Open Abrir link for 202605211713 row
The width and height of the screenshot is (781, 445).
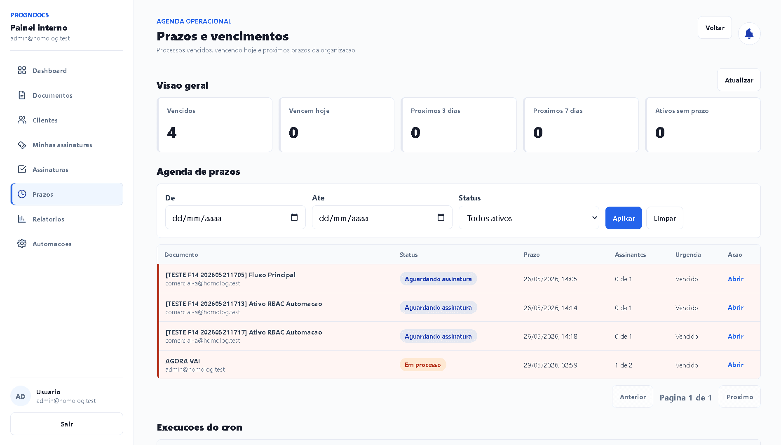pyautogui.click(x=735, y=307)
